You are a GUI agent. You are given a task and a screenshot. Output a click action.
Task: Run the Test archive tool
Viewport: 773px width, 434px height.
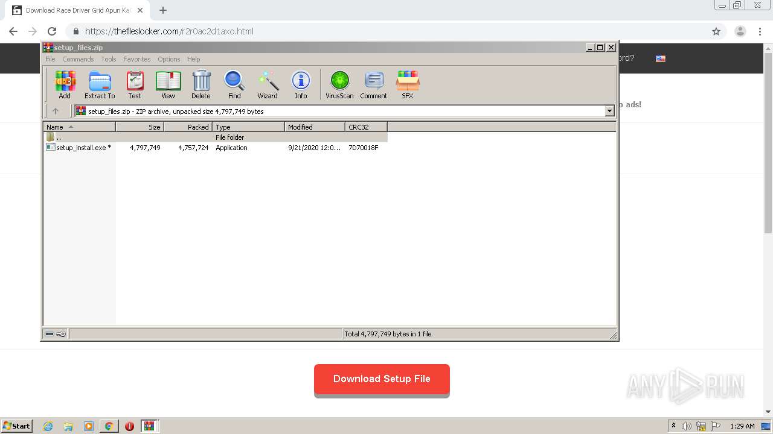tap(134, 84)
